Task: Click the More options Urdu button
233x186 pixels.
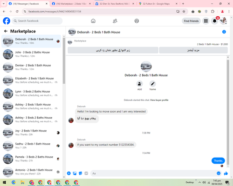Action: click(193, 50)
